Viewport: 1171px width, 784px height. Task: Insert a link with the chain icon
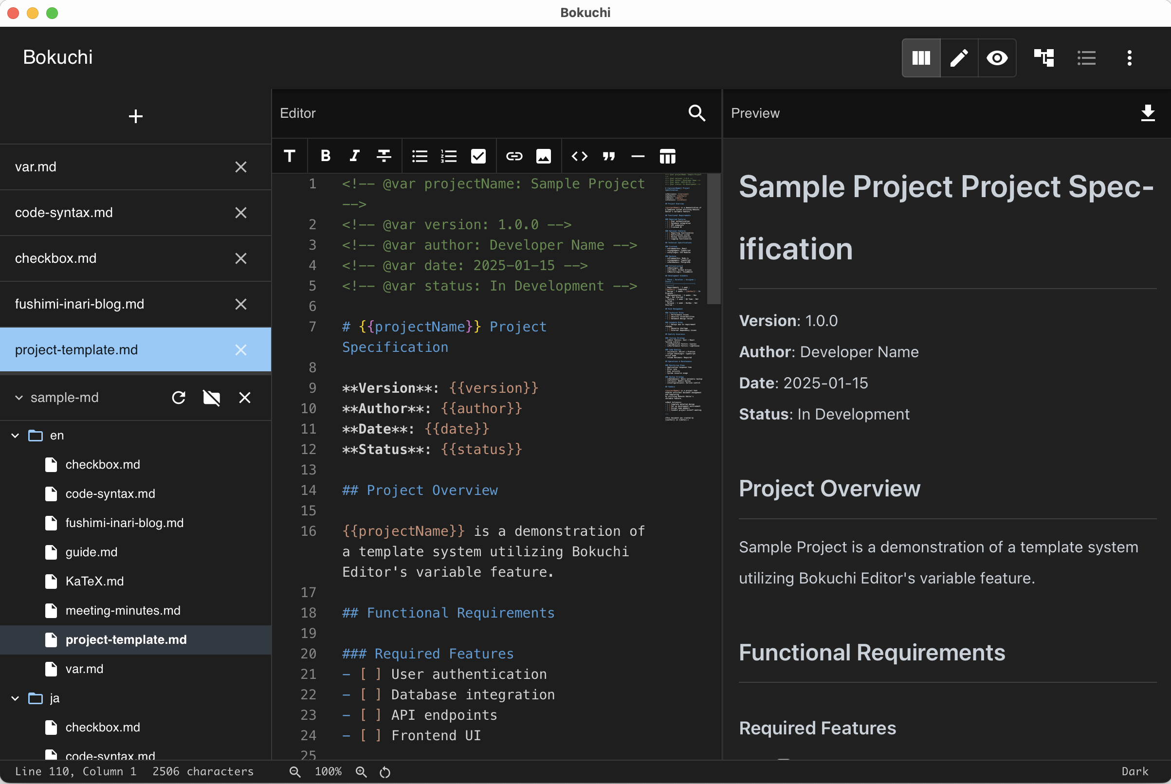(513, 156)
